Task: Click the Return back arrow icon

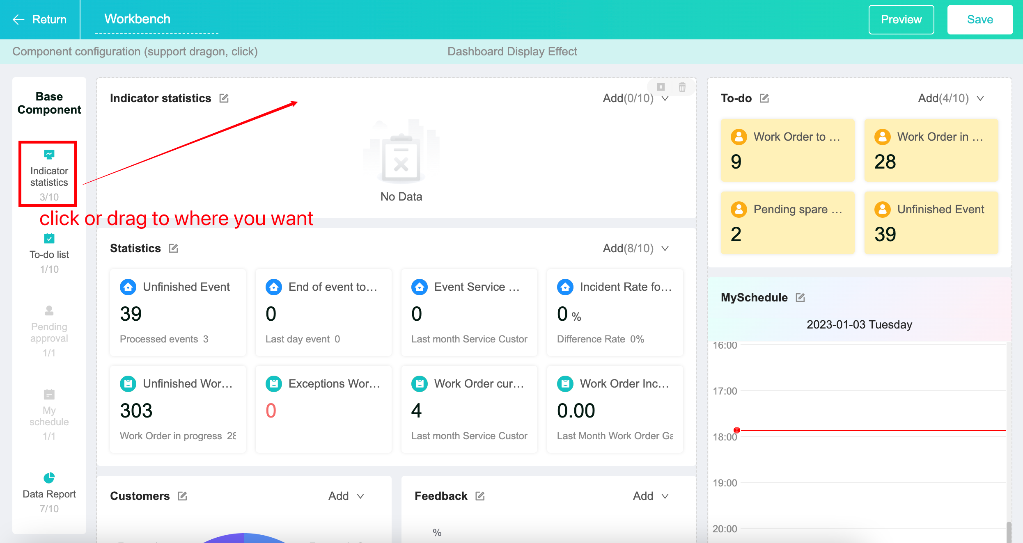Action: [x=18, y=19]
